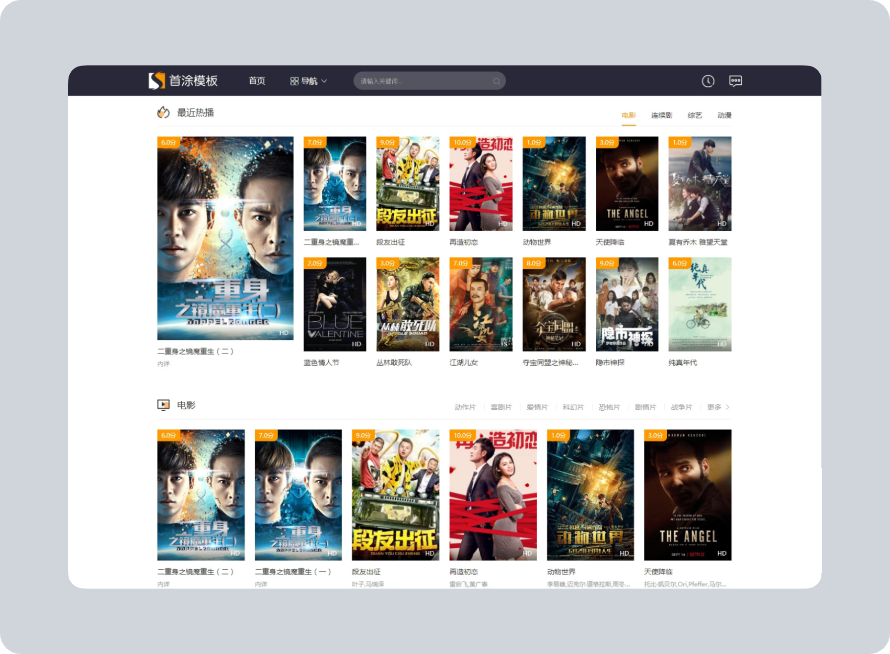Click 天使降临 title in 电影 section
890x654 pixels.
pyautogui.click(x=658, y=572)
